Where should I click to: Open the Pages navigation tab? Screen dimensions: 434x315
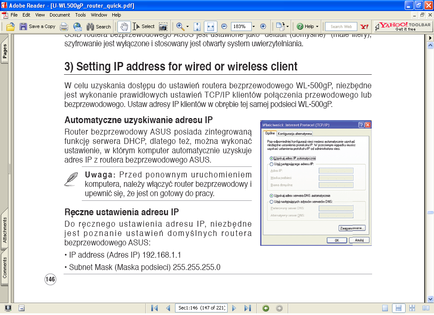[5, 50]
